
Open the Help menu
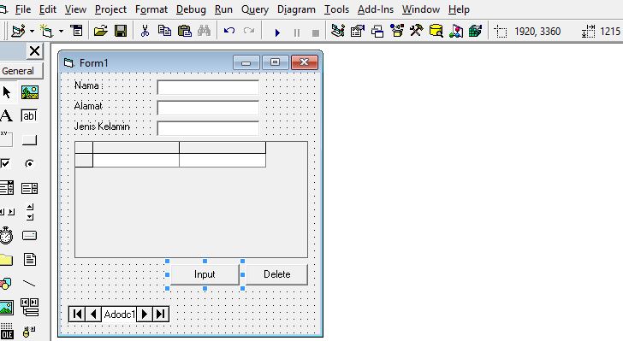coord(459,9)
